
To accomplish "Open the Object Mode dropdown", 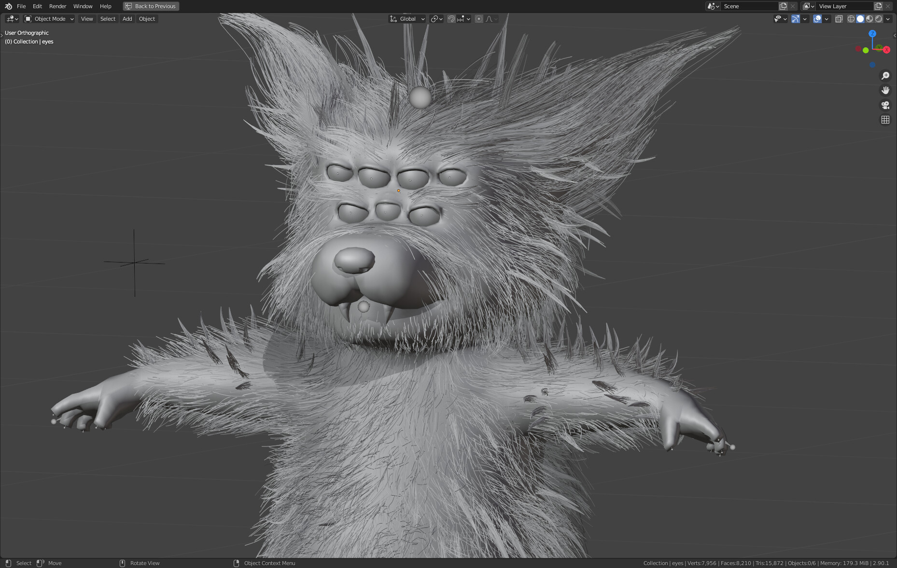I will [x=48, y=19].
